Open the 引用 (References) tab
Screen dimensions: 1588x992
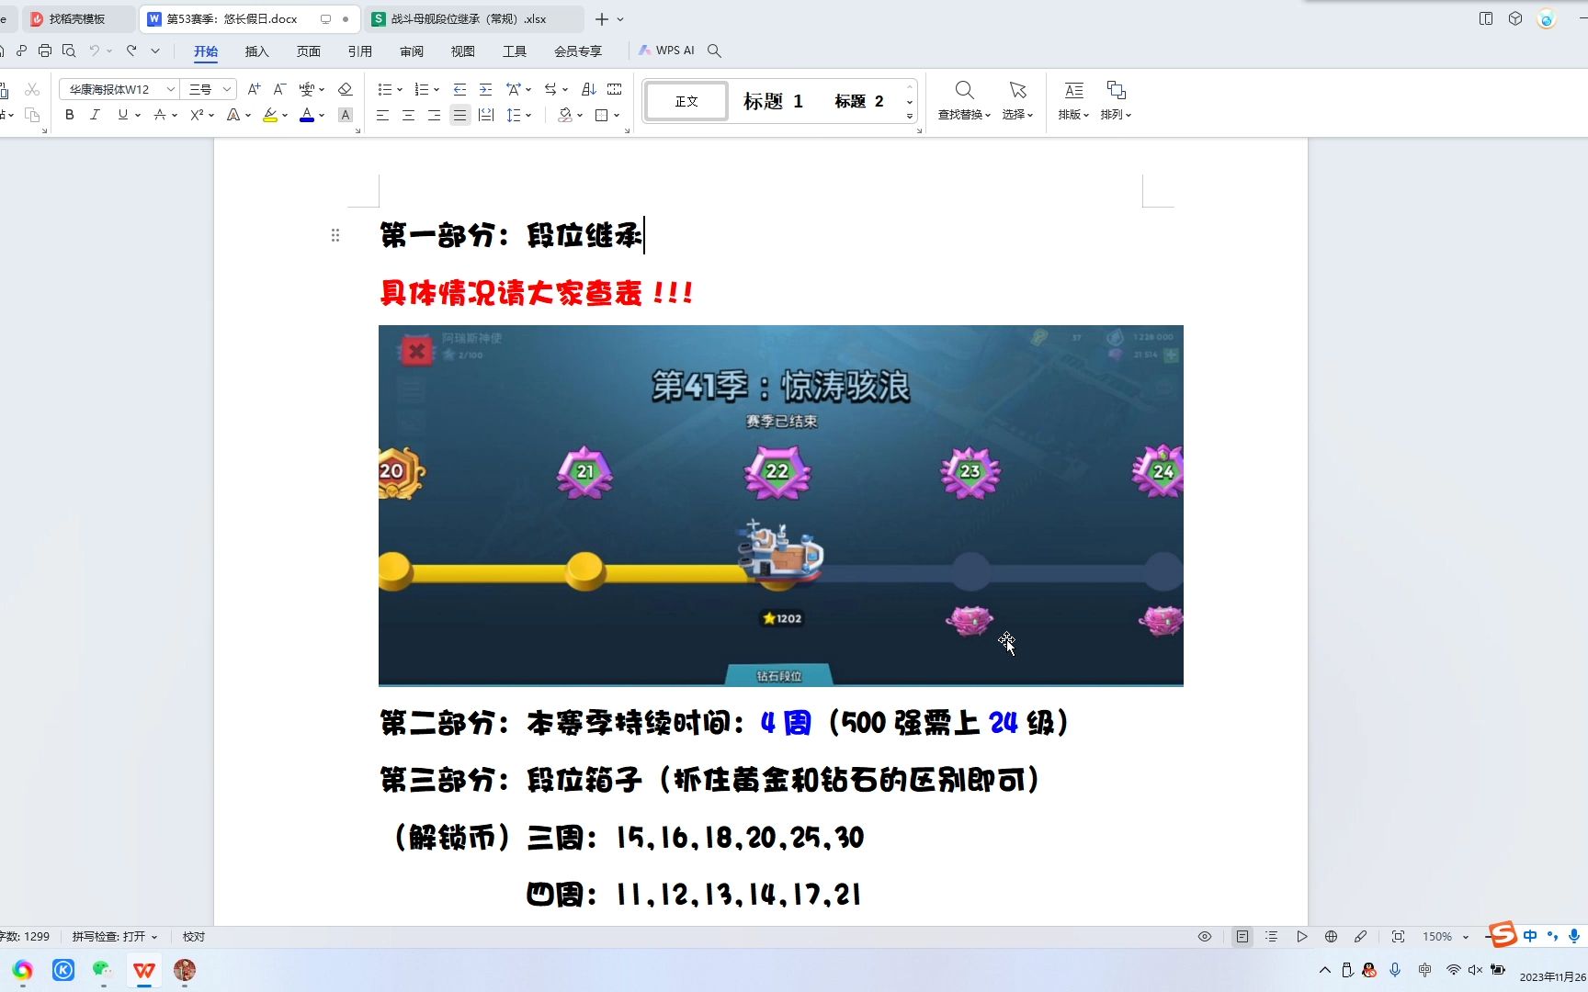tap(360, 51)
